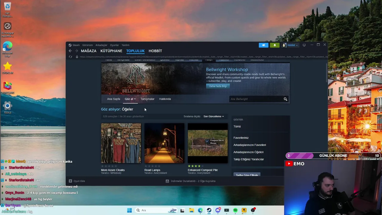Click the Steam icon in the taskbar
The height and width of the screenshot is (215, 382).
coord(209,210)
